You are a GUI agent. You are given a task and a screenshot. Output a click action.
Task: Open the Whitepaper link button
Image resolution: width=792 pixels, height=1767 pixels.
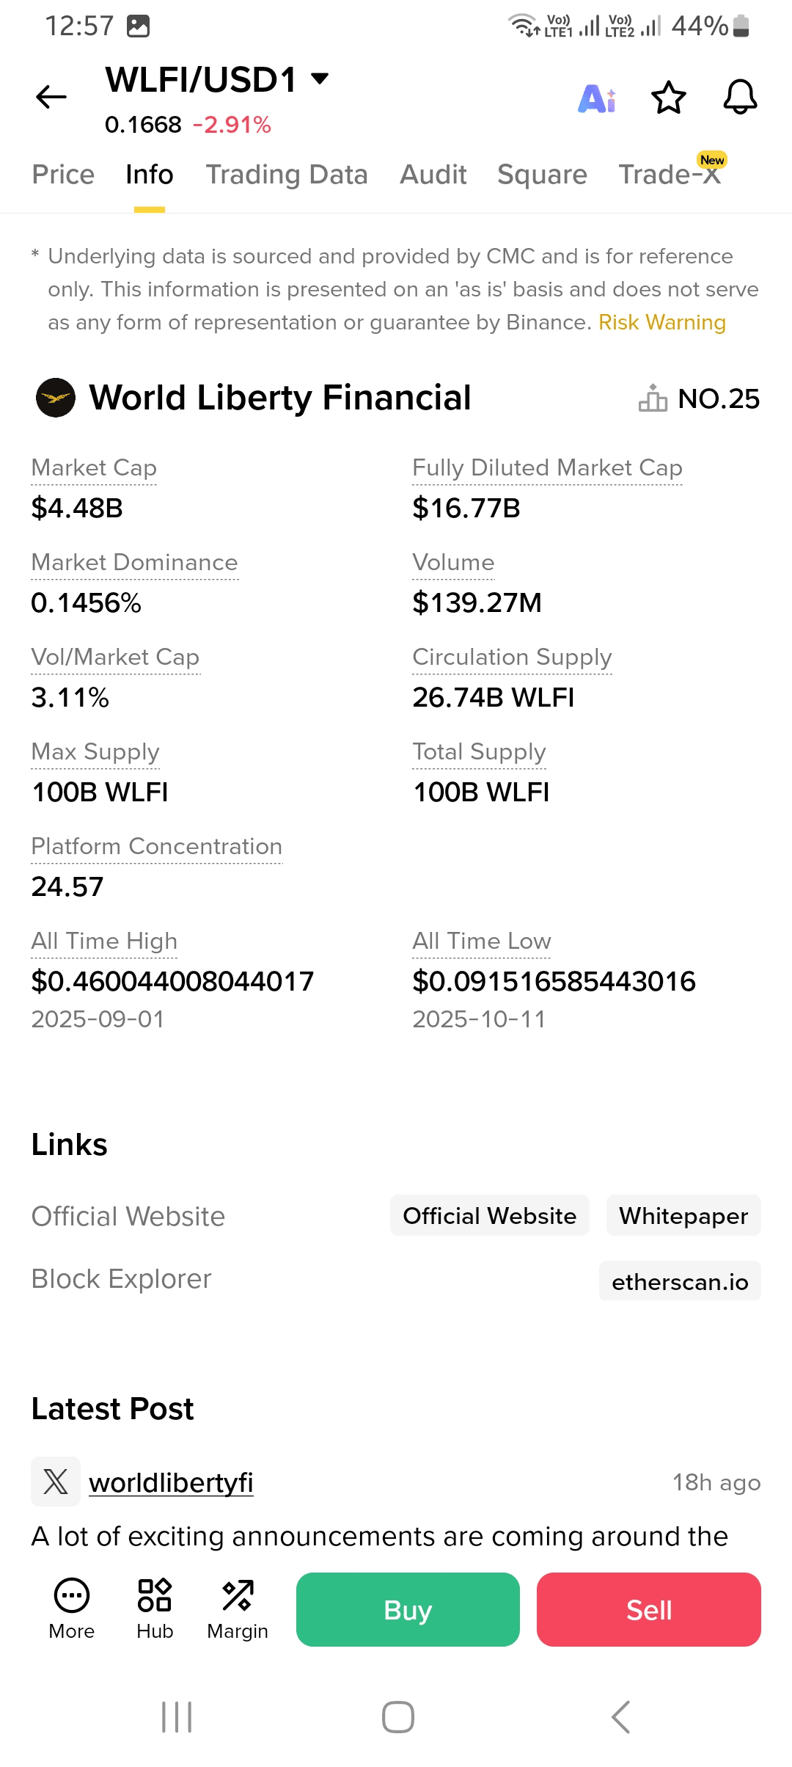pyautogui.click(x=683, y=1216)
